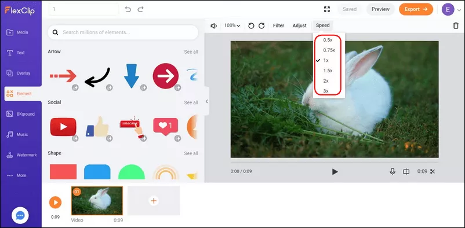Enter fullscreen mode

[327, 9]
